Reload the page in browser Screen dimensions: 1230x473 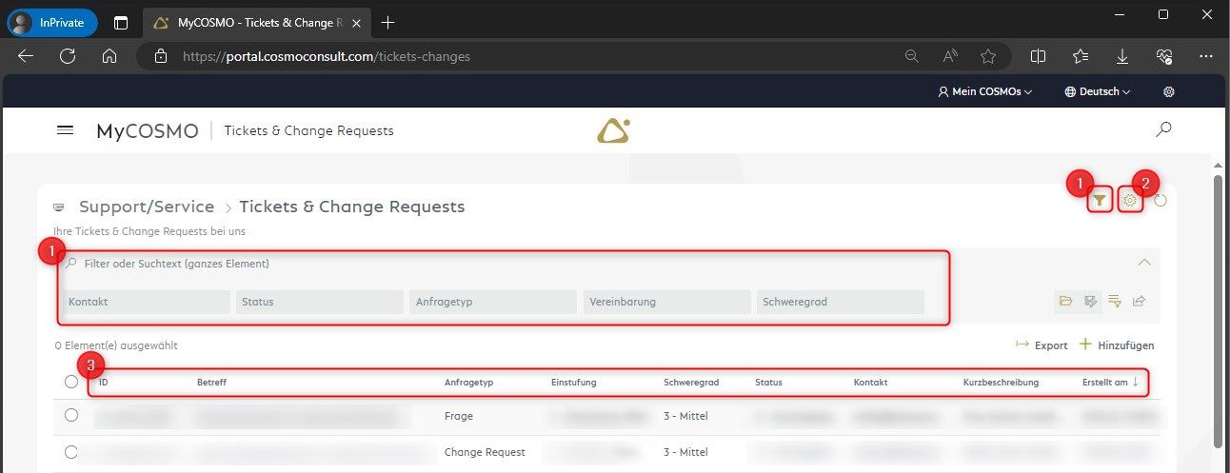point(68,56)
